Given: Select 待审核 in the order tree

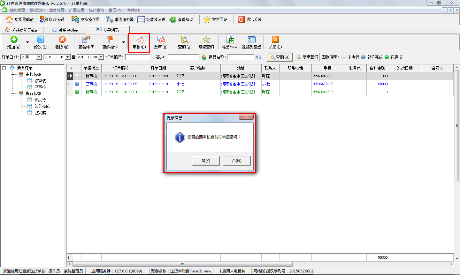Looking at the screenshot, I should tap(40, 81).
